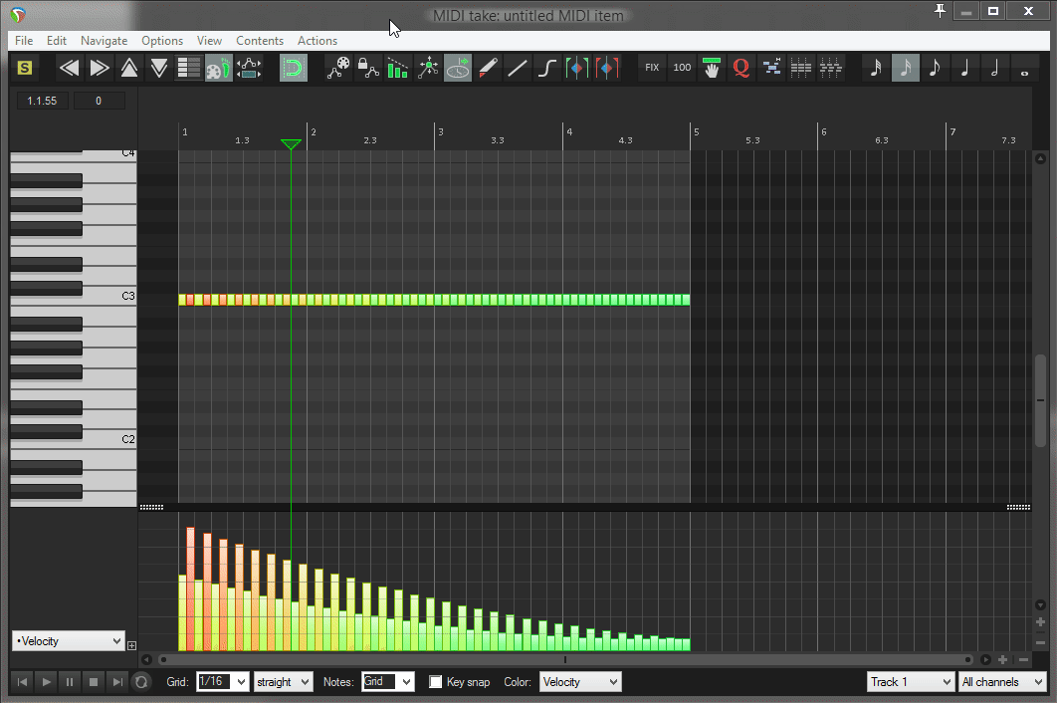Click the pause transport button
Viewport: 1057px width, 703px height.
tap(70, 682)
